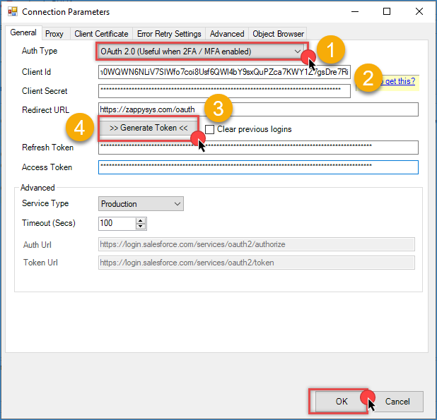The image size is (437, 420).
Task: Click into the Client Id field
Action: [223, 72]
